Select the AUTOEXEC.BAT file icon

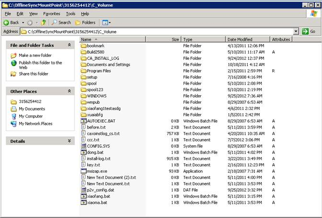tap(83, 121)
